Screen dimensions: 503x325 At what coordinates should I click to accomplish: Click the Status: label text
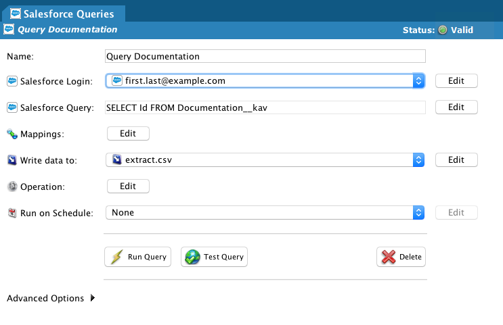point(418,30)
